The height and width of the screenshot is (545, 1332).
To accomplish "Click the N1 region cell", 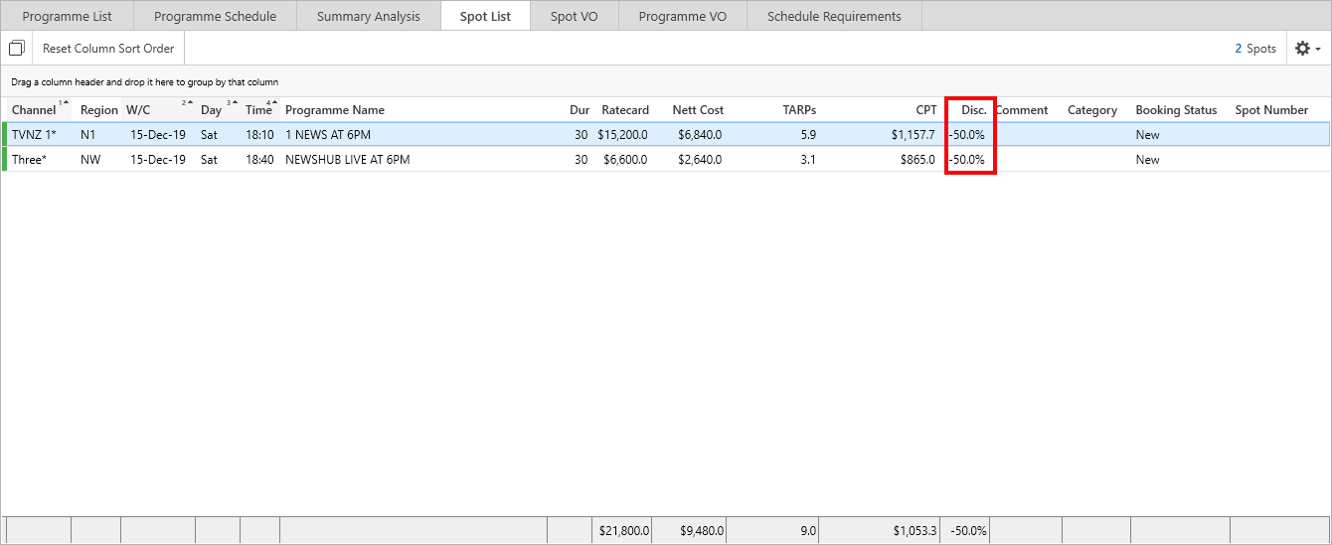I will pos(88,135).
